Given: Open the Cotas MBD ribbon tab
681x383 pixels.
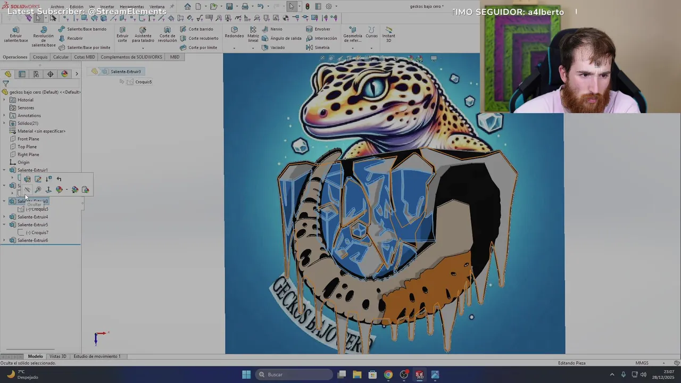Looking at the screenshot, I should tap(85, 57).
